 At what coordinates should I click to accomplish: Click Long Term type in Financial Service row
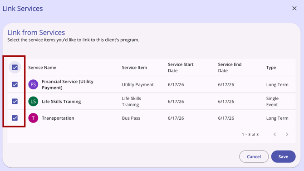[x=277, y=84]
